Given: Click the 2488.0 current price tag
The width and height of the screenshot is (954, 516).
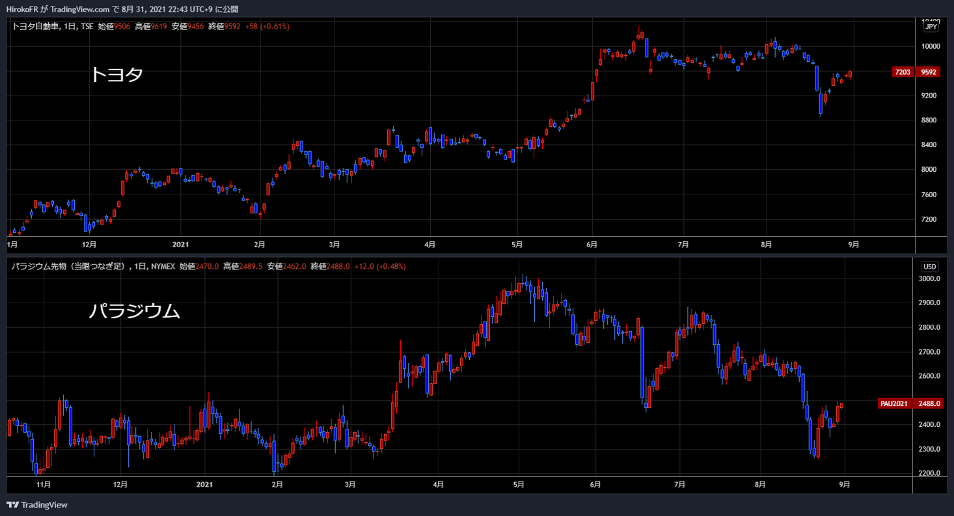Looking at the screenshot, I should coord(929,403).
